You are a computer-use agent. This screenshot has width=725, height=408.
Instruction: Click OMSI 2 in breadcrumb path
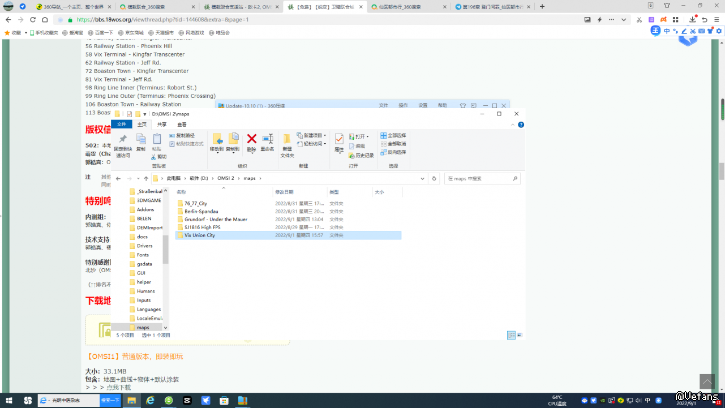point(225,179)
